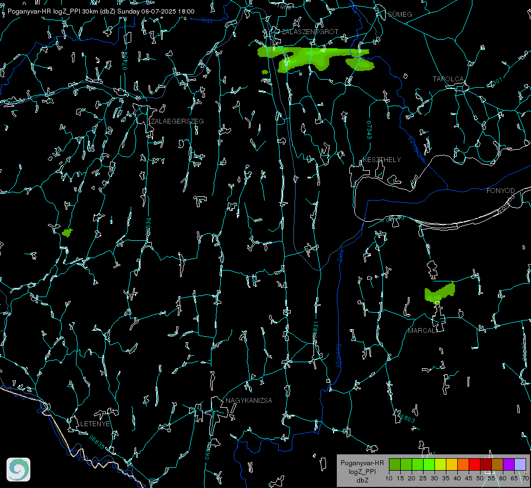
Task: Click the swirl logo icon at bottom left
Action: click(x=18, y=470)
